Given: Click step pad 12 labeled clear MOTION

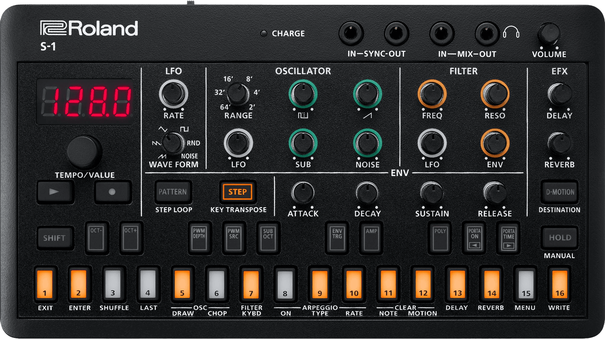Looking at the screenshot, I should (x=423, y=284).
